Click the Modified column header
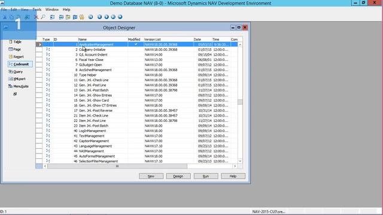Image resolution: width=383 pixels, height=215 pixels. 134,39
